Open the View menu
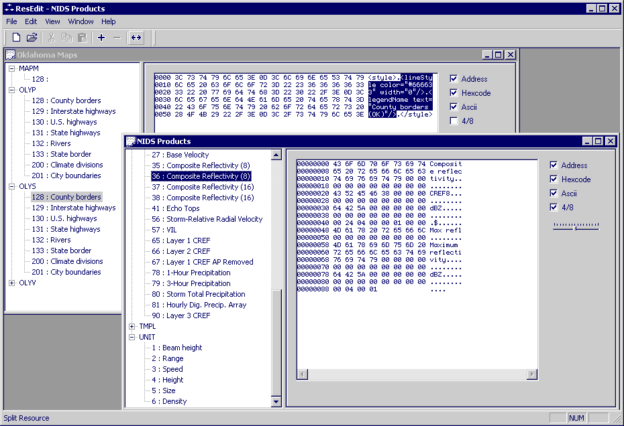624x426 pixels. tap(52, 21)
